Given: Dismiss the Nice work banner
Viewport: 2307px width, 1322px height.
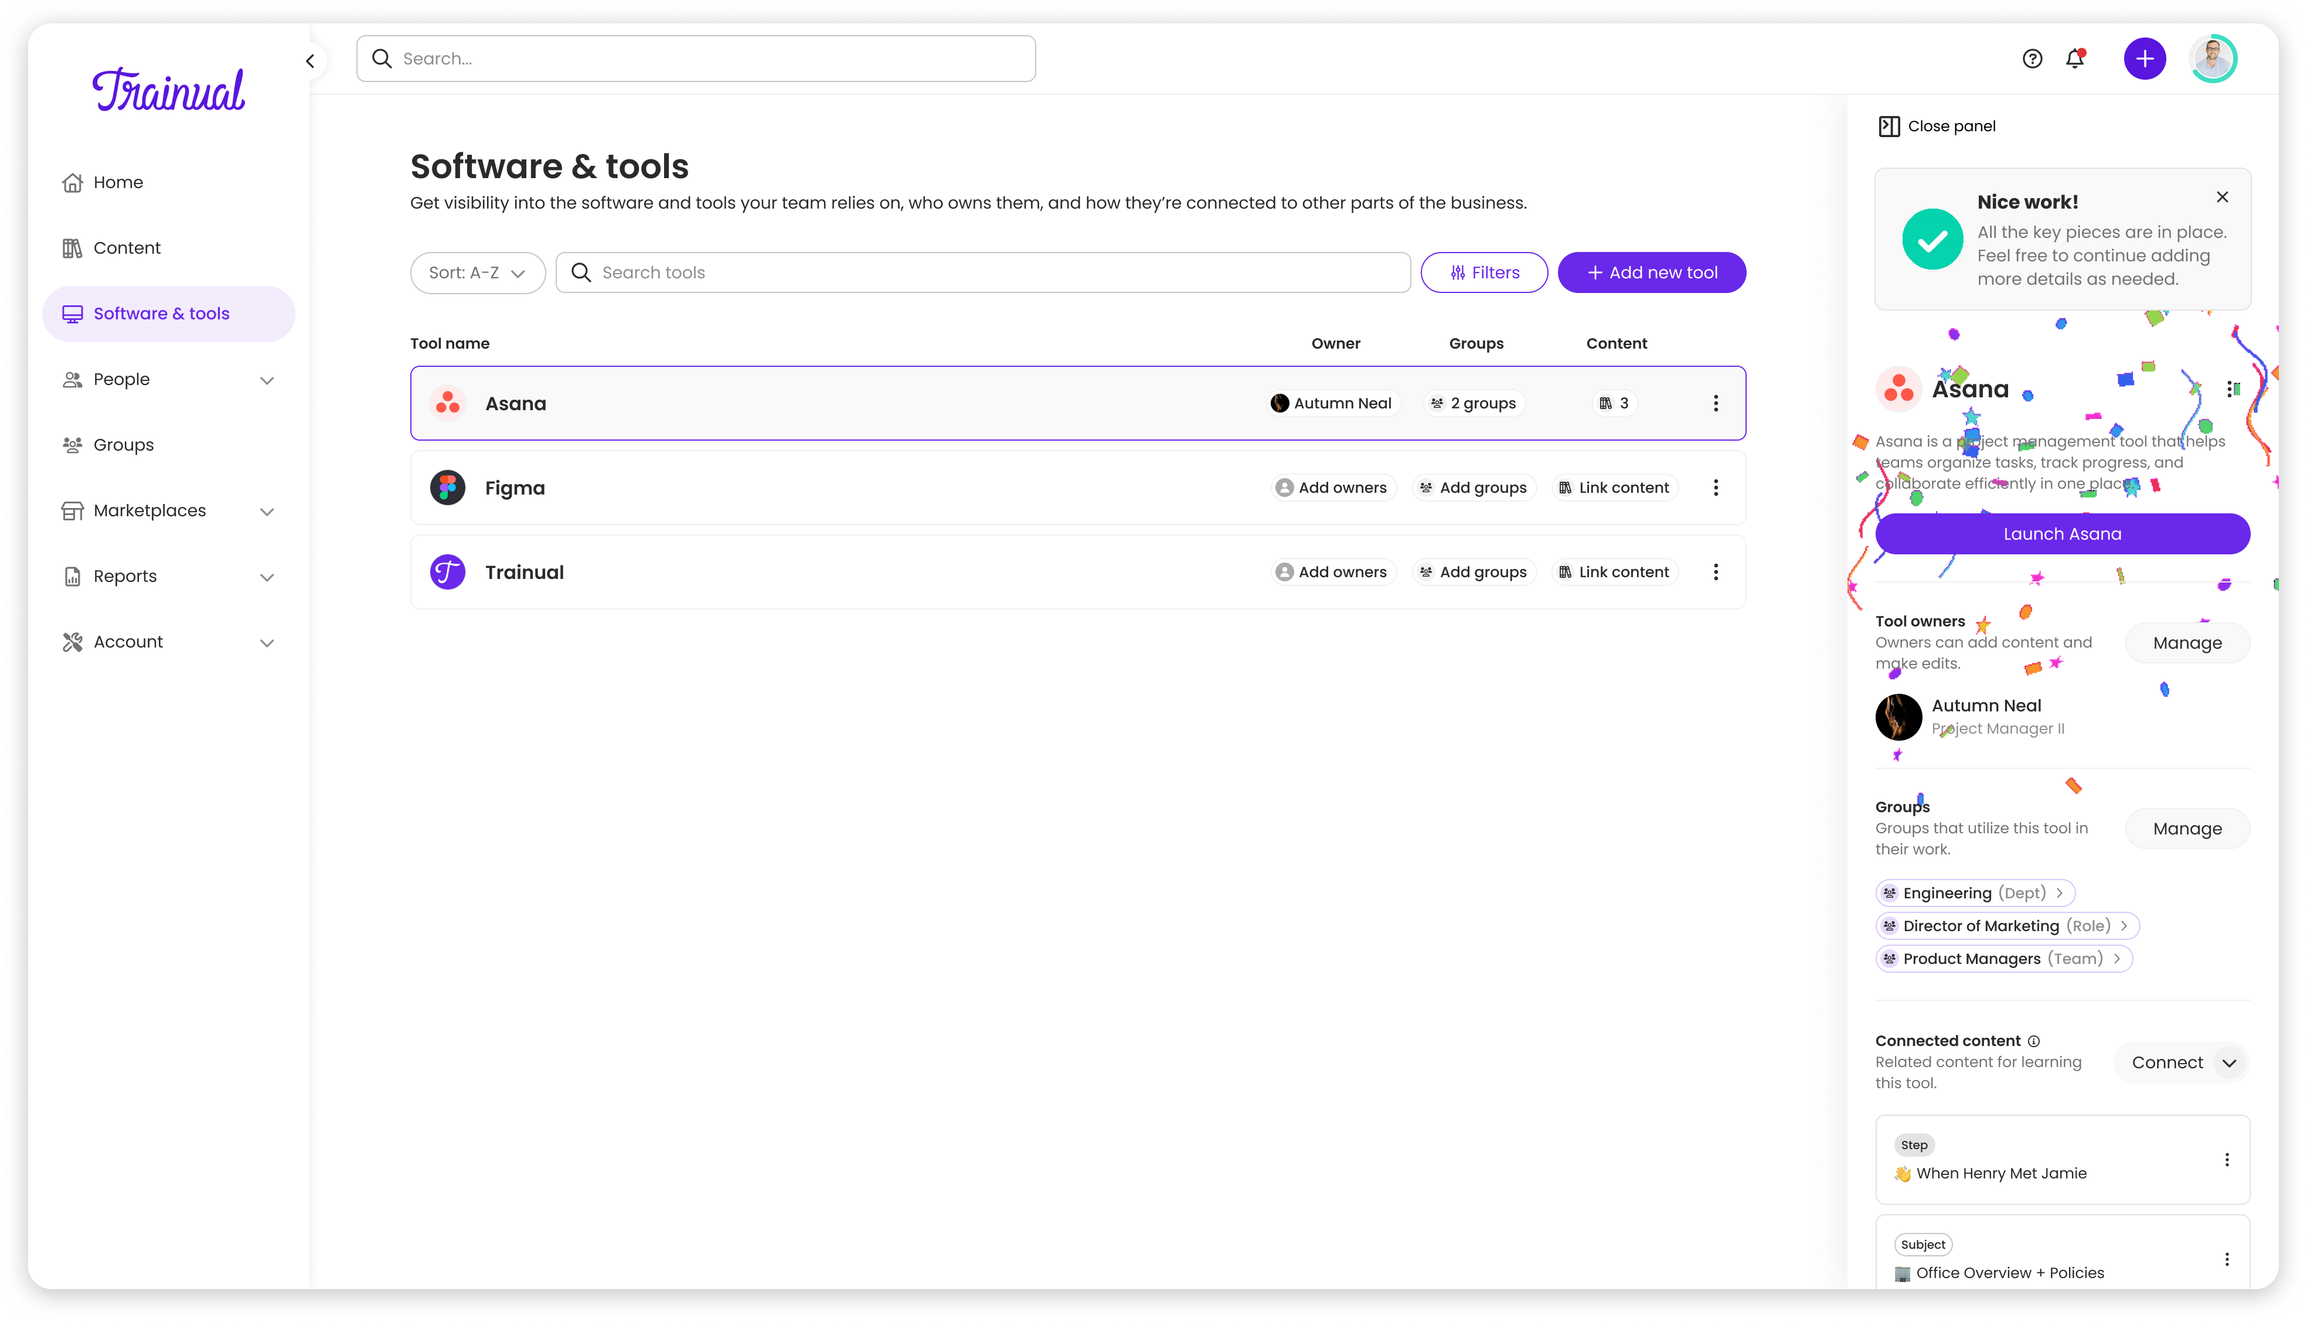Looking at the screenshot, I should (2221, 197).
